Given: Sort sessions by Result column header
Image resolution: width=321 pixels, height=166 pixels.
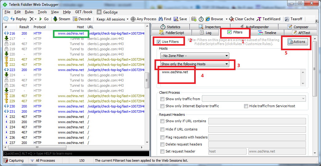Looking at the screenshot, I should 24,27.
